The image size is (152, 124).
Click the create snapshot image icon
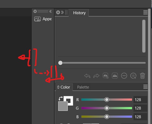pyautogui.click(x=115, y=76)
